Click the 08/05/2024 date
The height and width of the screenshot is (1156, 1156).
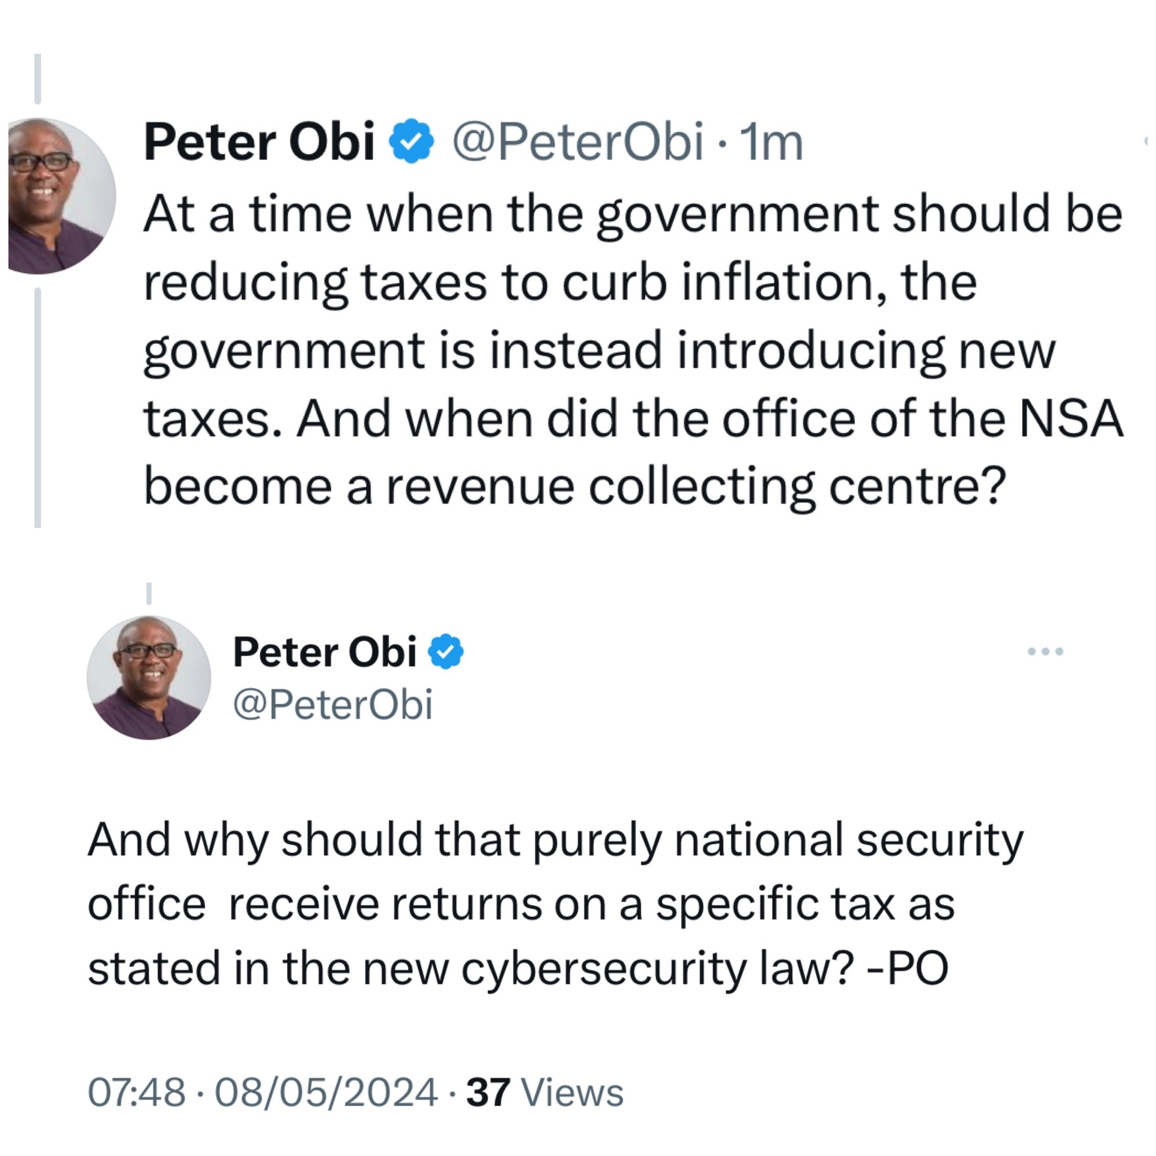point(326,1092)
